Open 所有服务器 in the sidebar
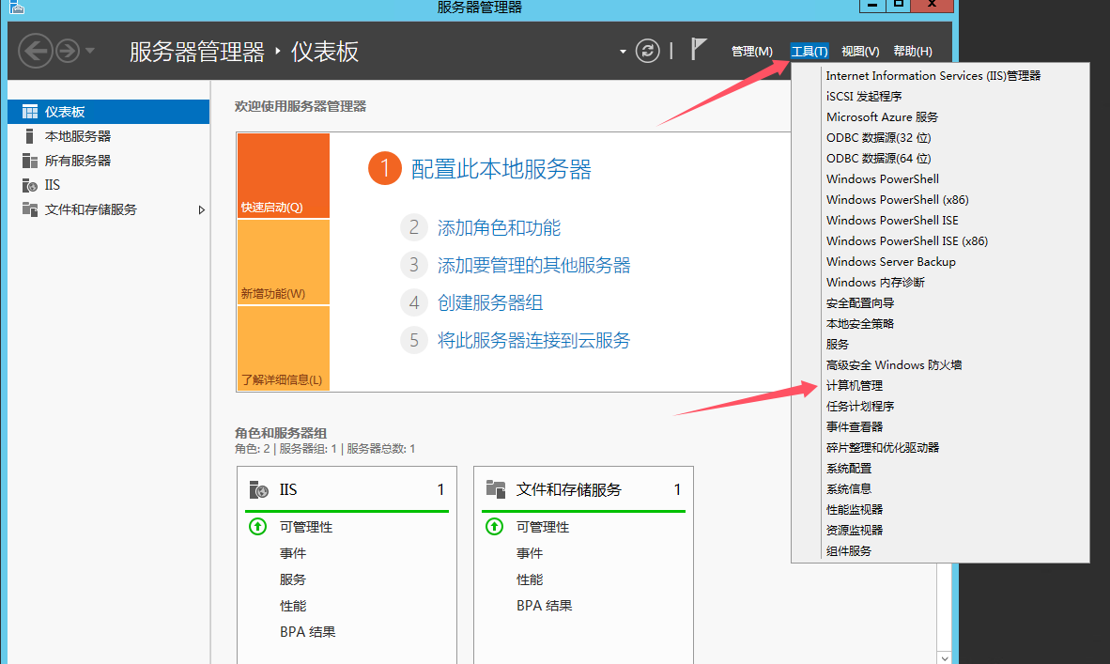Screen dimensions: 1110x664 (78, 161)
